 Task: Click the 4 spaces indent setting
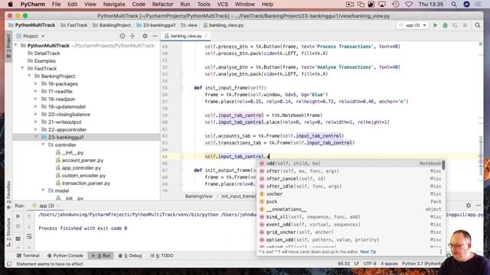coord(390,264)
